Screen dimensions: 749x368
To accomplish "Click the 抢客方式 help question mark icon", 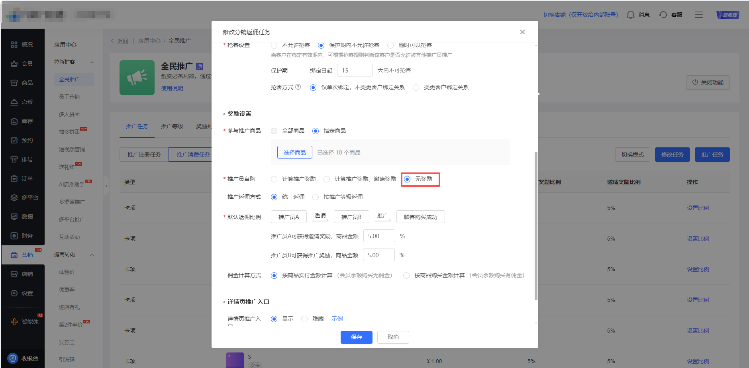I will tap(298, 87).
